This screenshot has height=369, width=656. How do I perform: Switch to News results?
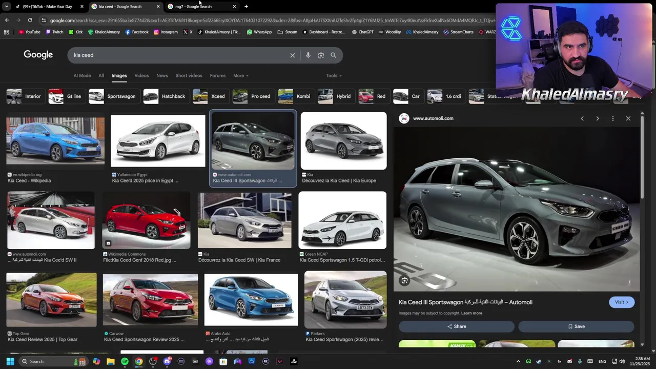tap(162, 76)
